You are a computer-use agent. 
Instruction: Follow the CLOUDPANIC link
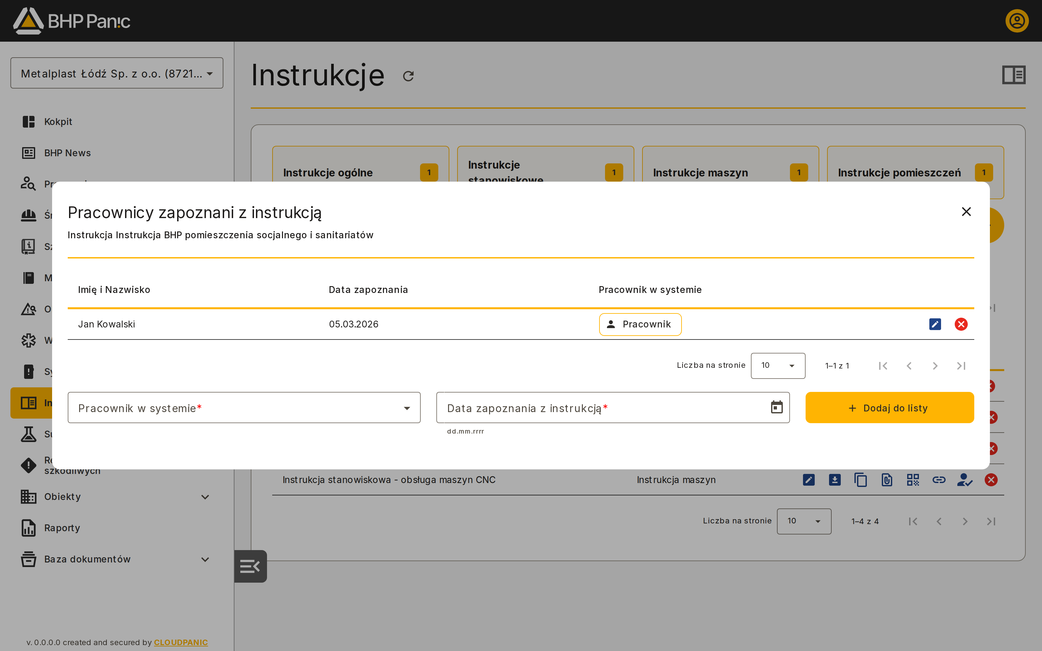181,643
